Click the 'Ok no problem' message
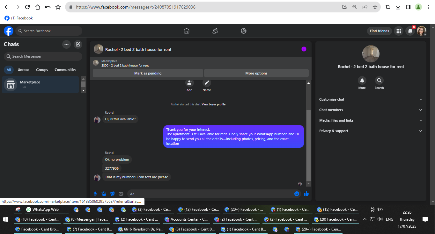This screenshot has width=435, height=234. pyautogui.click(x=117, y=160)
